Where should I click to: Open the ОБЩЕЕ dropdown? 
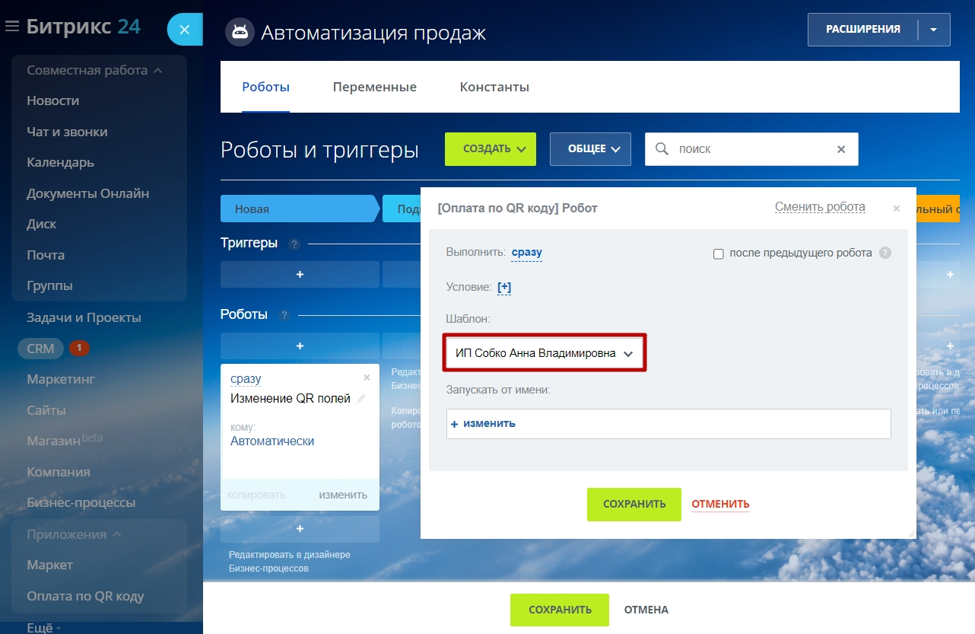(591, 149)
